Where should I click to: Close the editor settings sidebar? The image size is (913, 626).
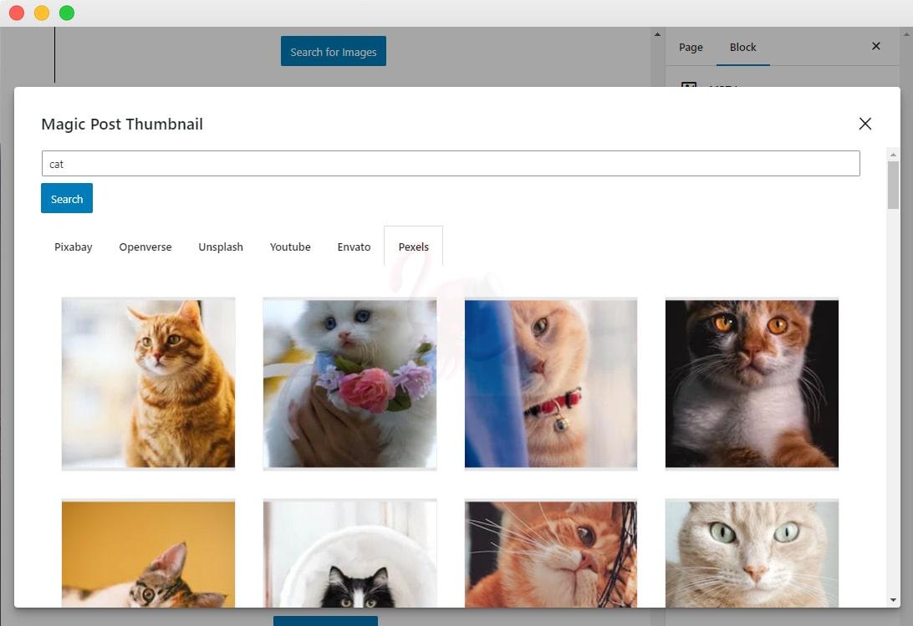875,46
